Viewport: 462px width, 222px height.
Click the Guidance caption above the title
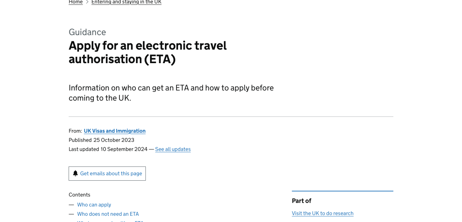click(x=87, y=32)
